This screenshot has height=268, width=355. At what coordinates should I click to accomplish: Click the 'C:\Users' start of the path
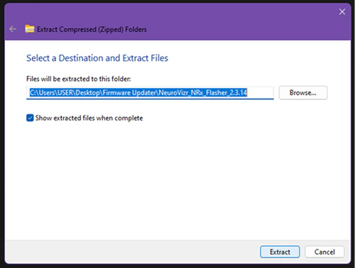[43, 92]
